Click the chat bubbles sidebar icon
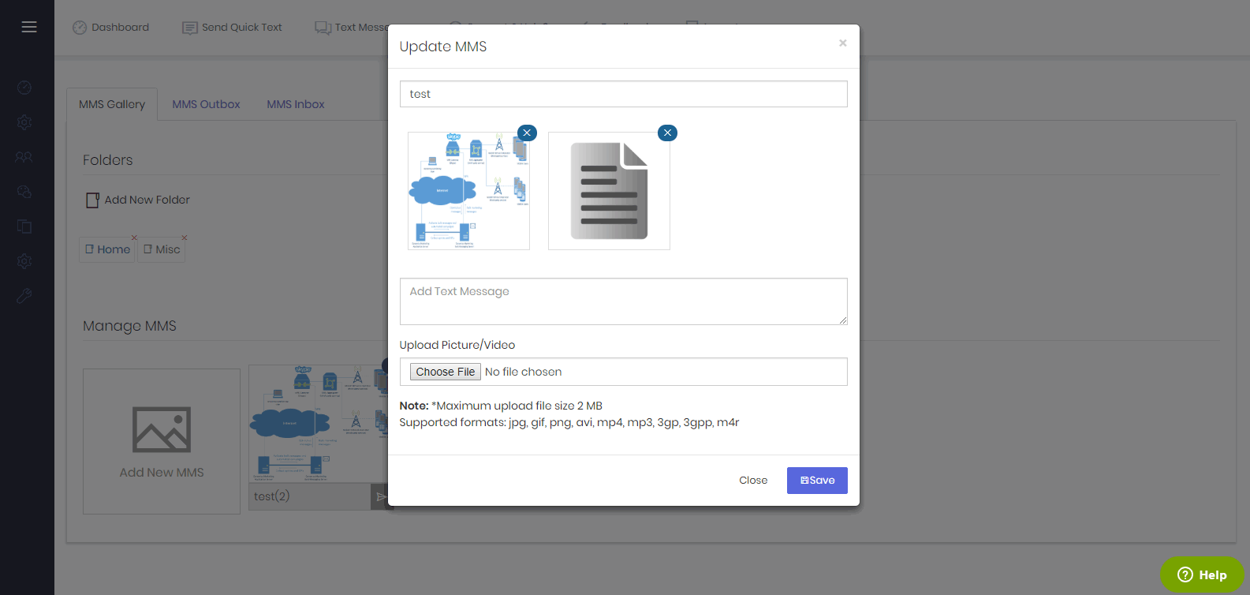 24,192
